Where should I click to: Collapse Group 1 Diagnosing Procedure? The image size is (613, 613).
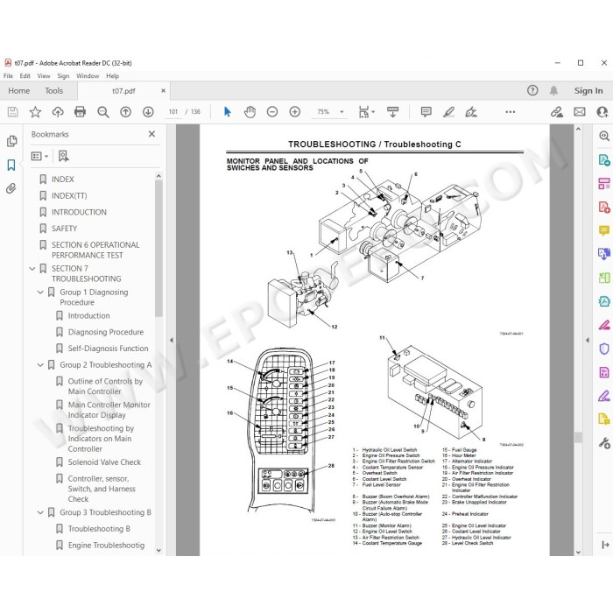point(40,292)
